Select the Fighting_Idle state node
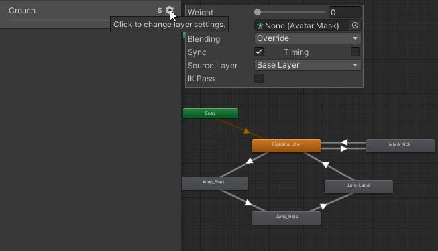 [x=286, y=146]
